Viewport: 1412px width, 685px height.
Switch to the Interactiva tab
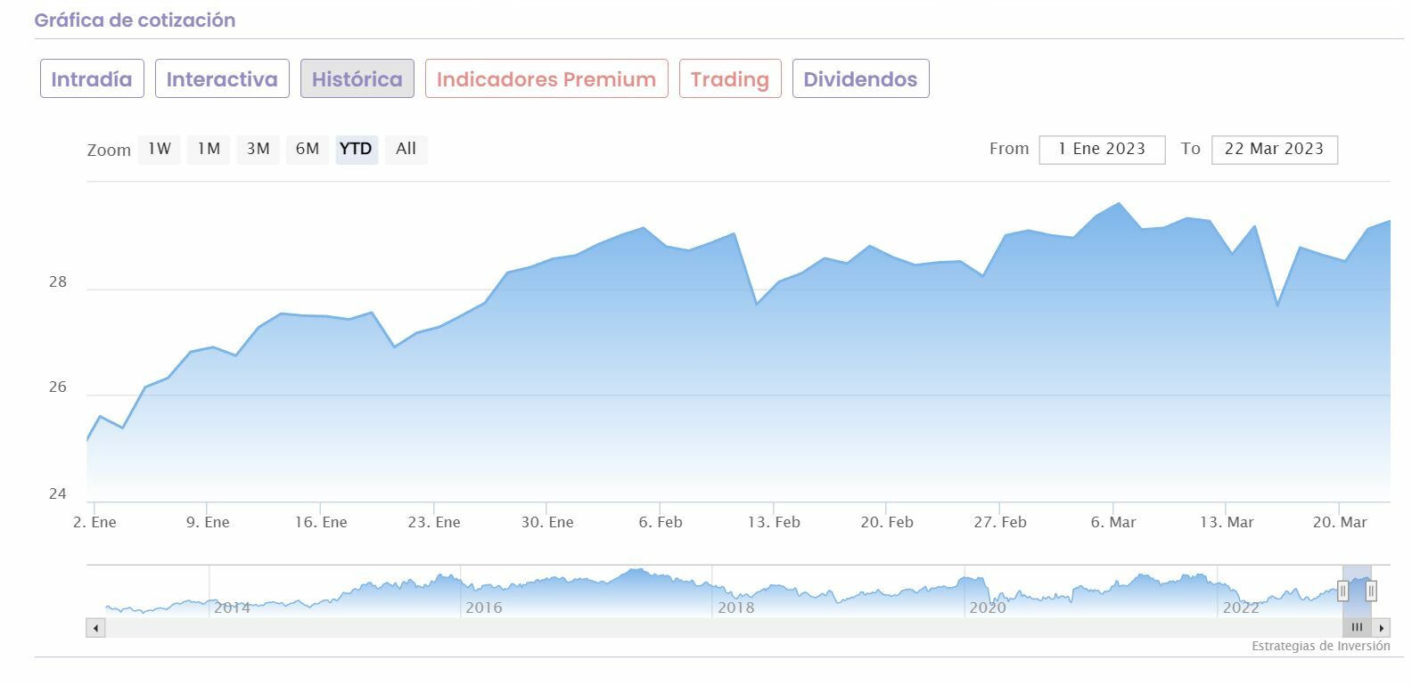(x=222, y=79)
